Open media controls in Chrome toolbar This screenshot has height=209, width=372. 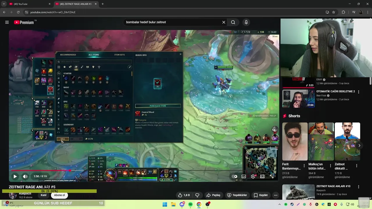pos(354,12)
